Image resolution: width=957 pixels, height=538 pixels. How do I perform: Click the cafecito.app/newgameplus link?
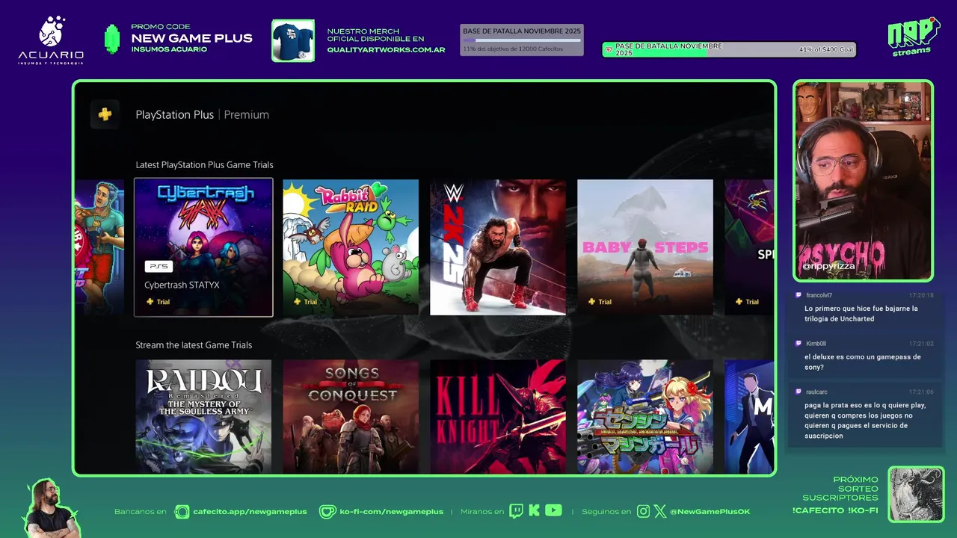[x=250, y=512]
